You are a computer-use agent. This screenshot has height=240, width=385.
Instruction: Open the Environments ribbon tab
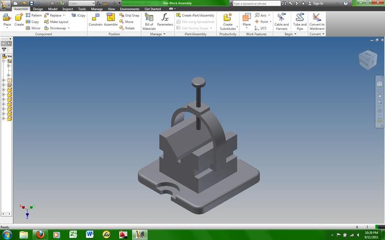[x=130, y=9]
